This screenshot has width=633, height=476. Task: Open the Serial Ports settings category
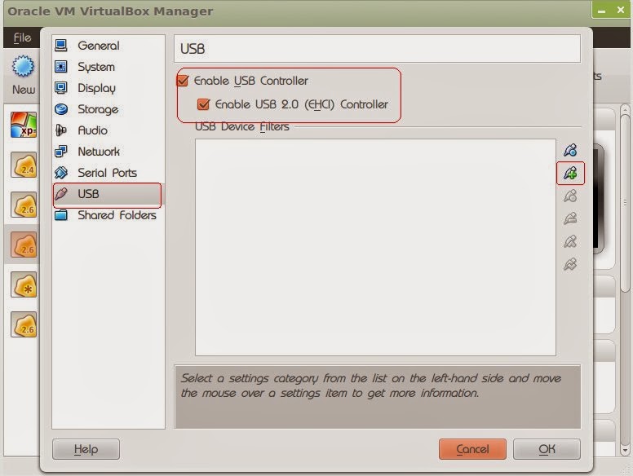[108, 173]
